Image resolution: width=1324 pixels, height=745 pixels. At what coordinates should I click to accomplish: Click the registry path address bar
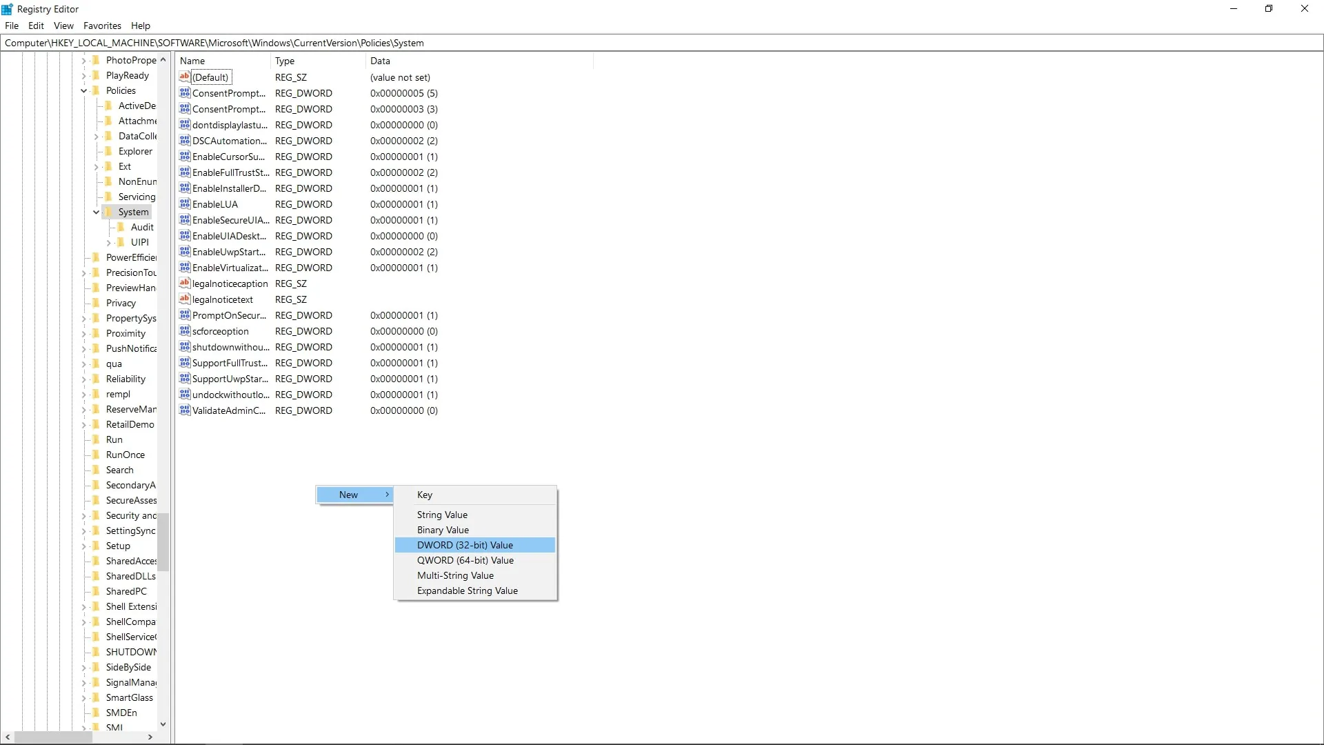pos(662,43)
